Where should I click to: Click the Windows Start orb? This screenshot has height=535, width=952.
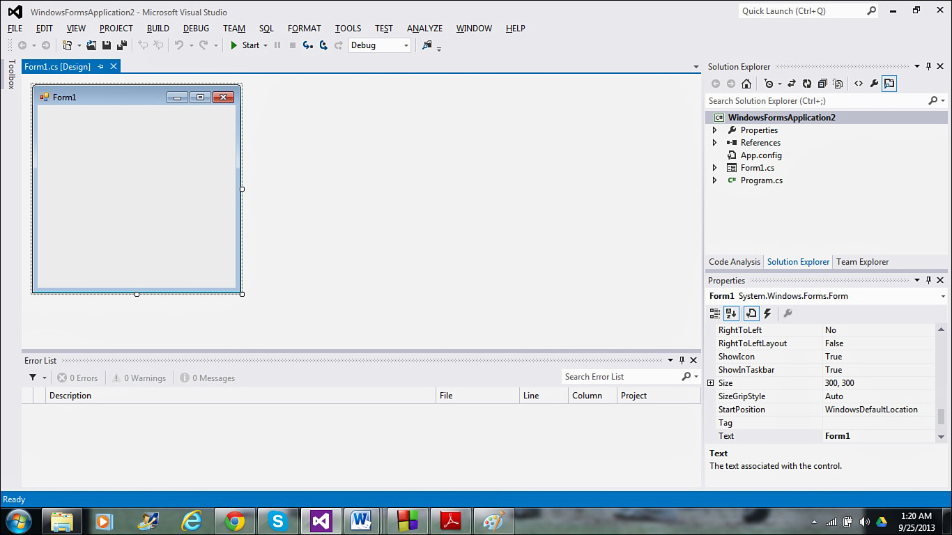click(19, 521)
